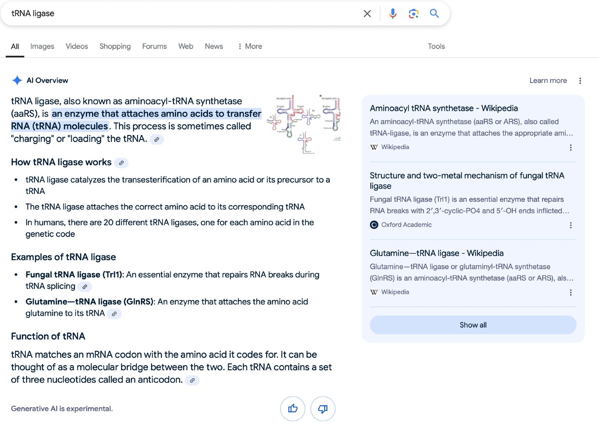Screen dimensions: 599x426
Task: Click link icon after Glutamine—tRNA ligase example
Action: 114,314
